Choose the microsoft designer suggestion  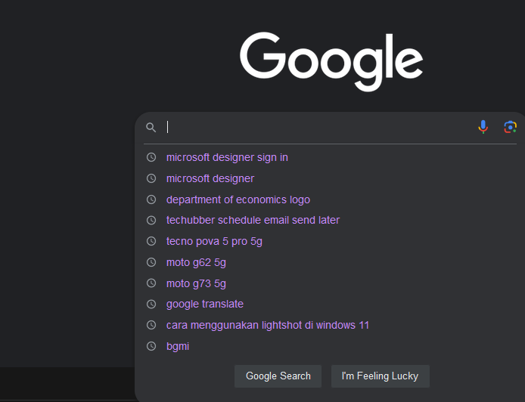click(210, 178)
